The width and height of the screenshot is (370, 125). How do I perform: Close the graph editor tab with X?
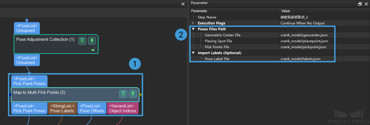tap(183, 4)
